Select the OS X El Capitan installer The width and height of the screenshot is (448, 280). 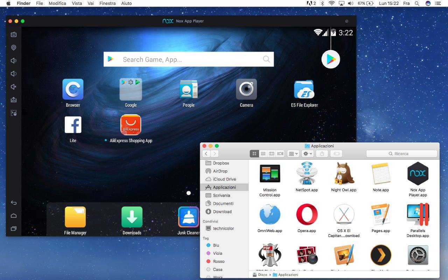coord(344,214)
